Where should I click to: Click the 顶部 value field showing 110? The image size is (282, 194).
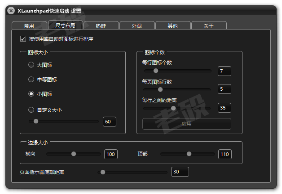point(225,154)
